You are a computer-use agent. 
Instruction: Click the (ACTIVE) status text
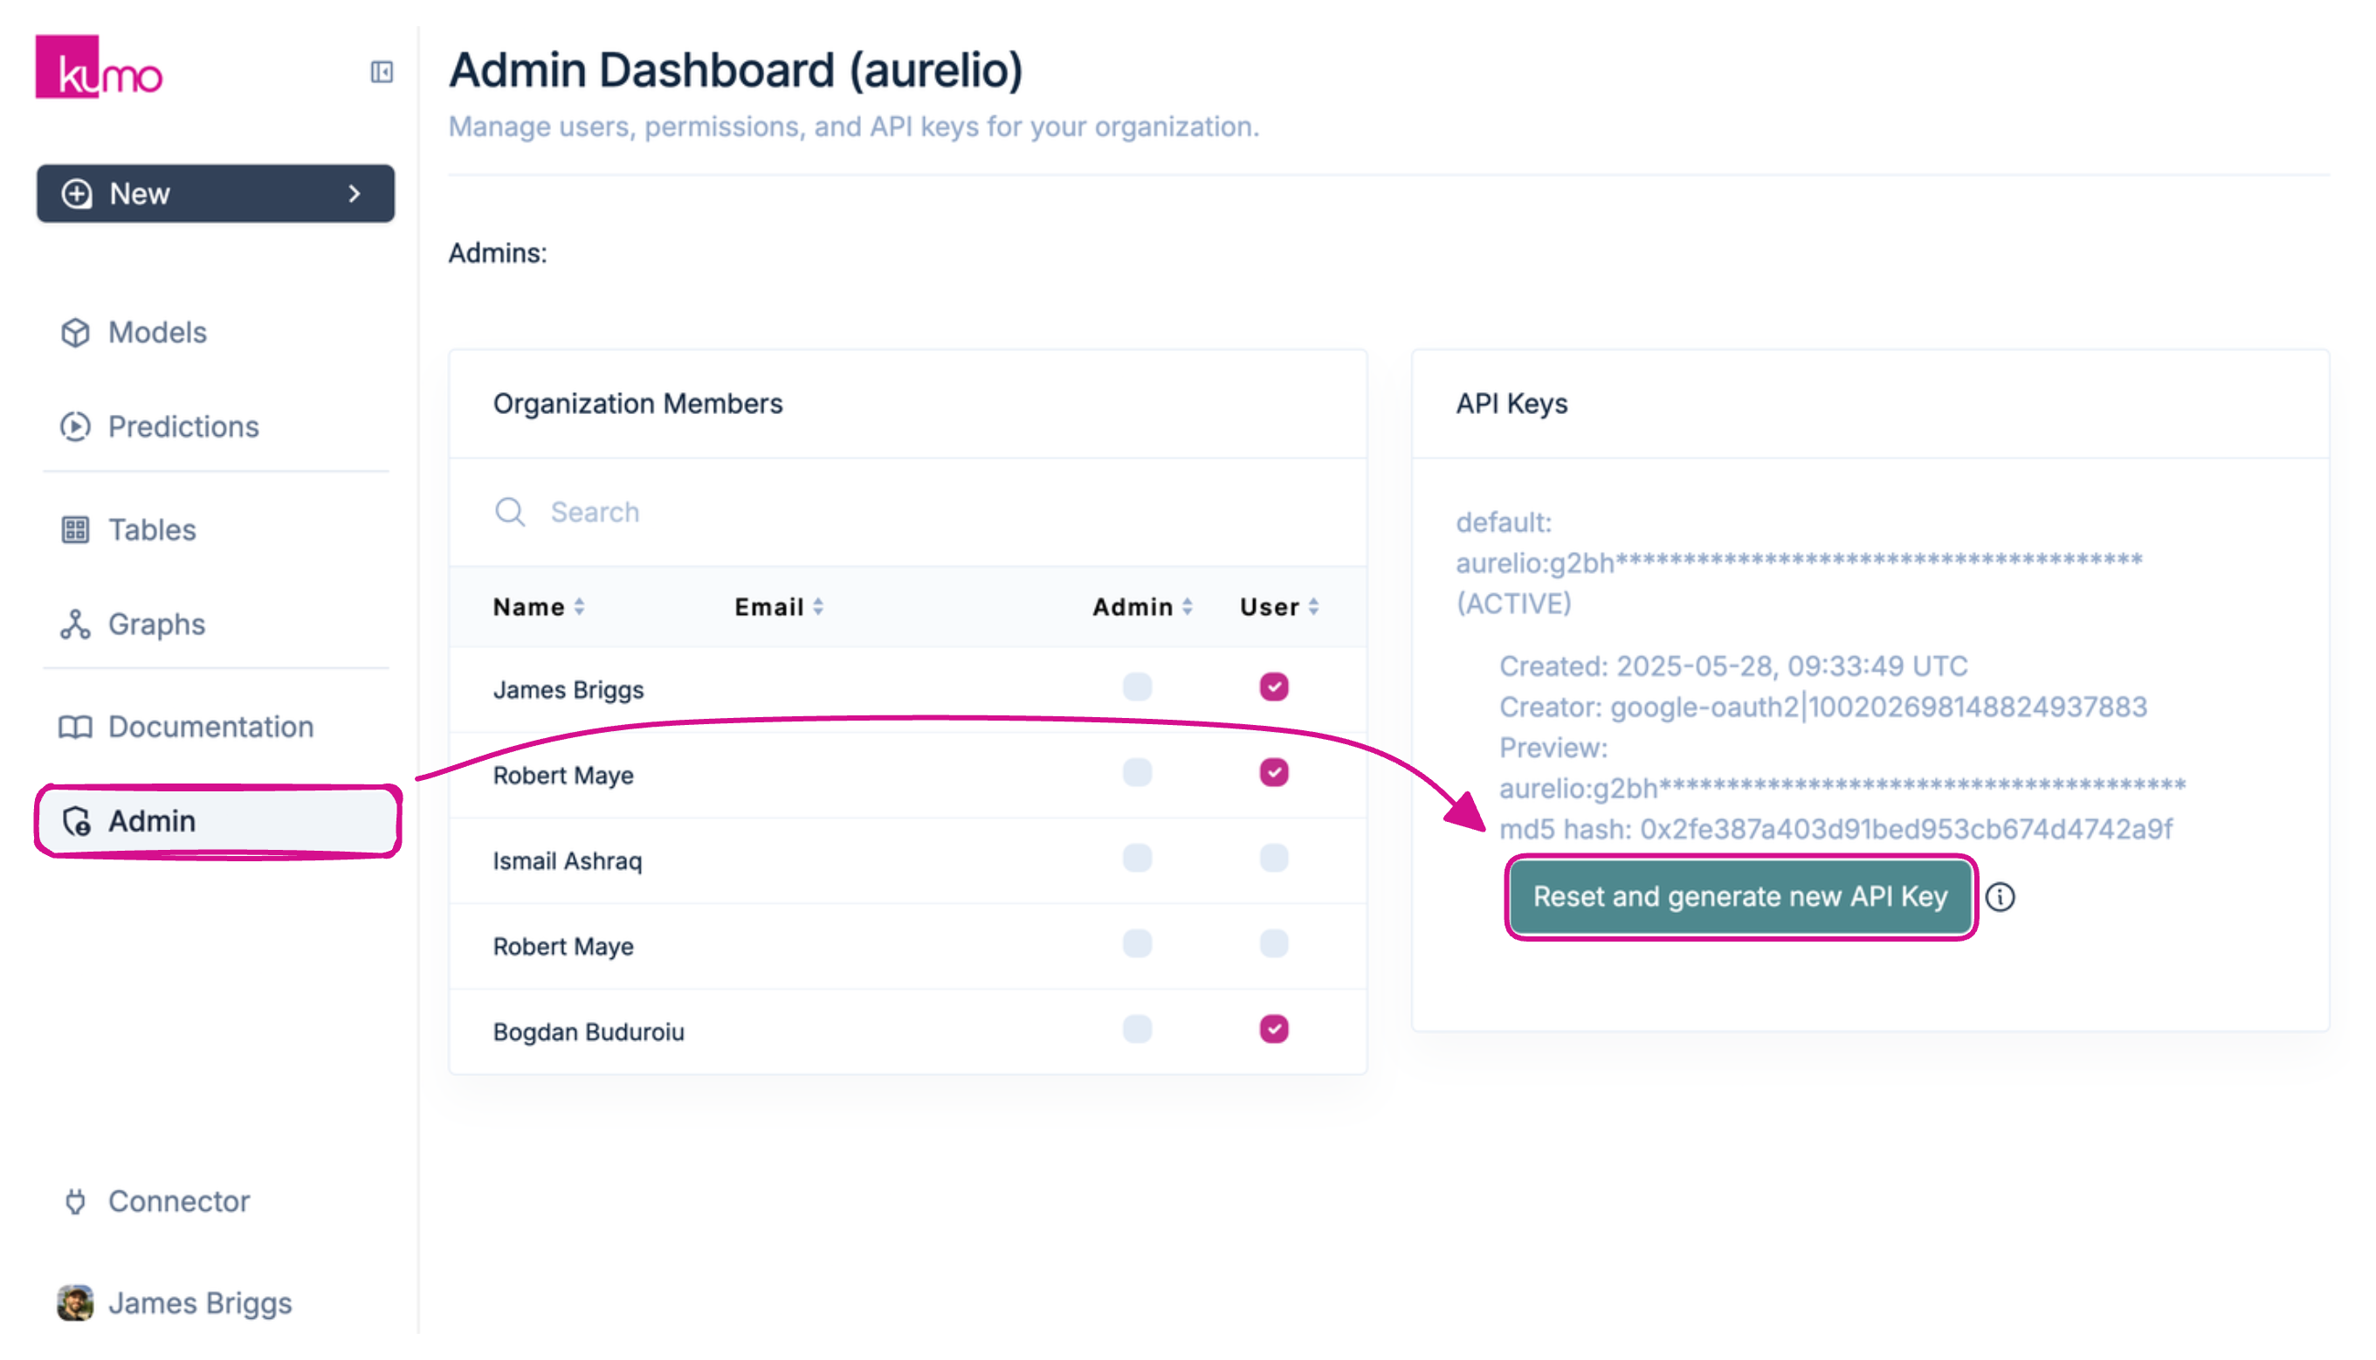click(1514, 604)
